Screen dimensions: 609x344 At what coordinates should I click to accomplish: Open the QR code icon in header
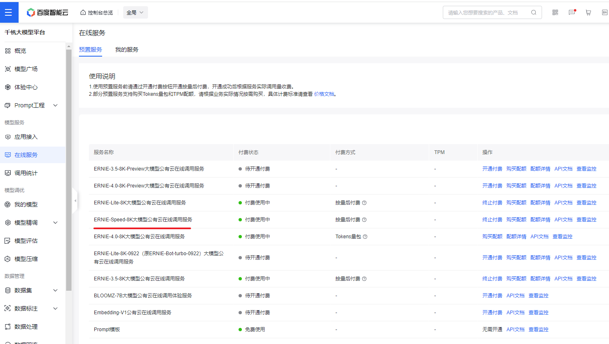(x=555, y=12)
